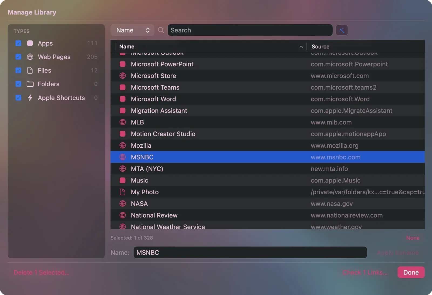Uncheck the Apple Shortcuts type checkbox

(18, 98)
